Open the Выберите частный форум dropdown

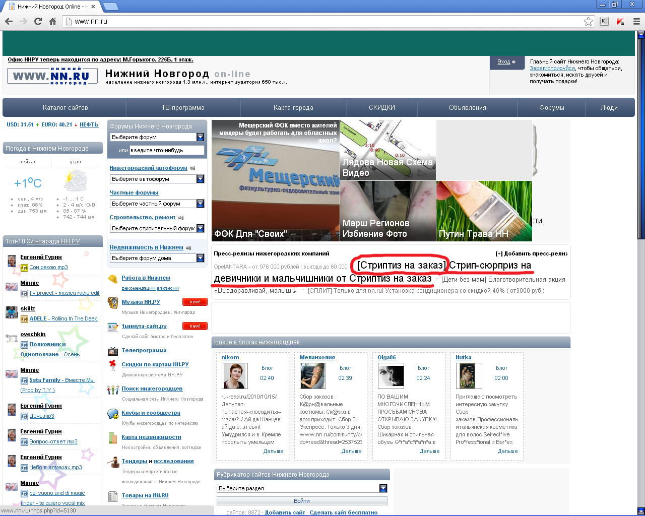(157, 204)
